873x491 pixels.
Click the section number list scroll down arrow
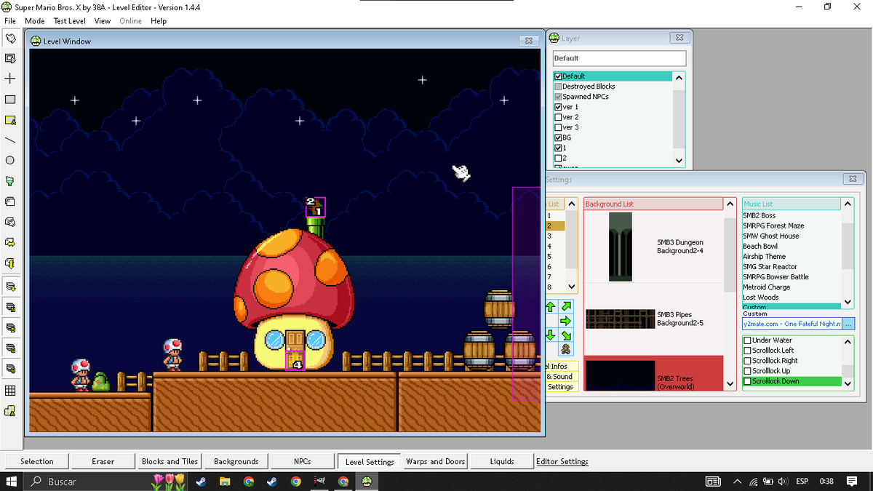(571, 287)
